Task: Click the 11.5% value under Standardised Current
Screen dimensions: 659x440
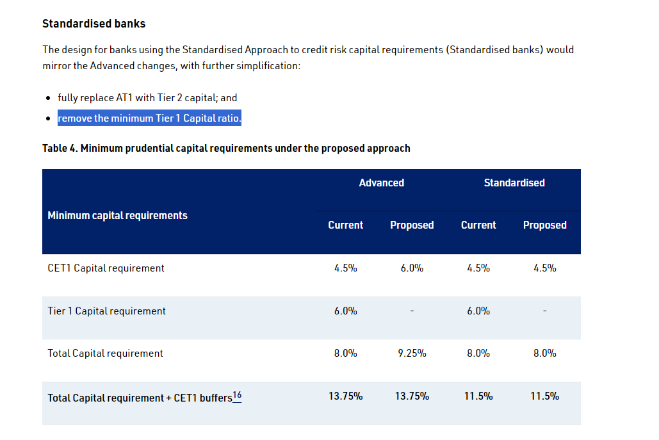Action: tap(478, 396)
